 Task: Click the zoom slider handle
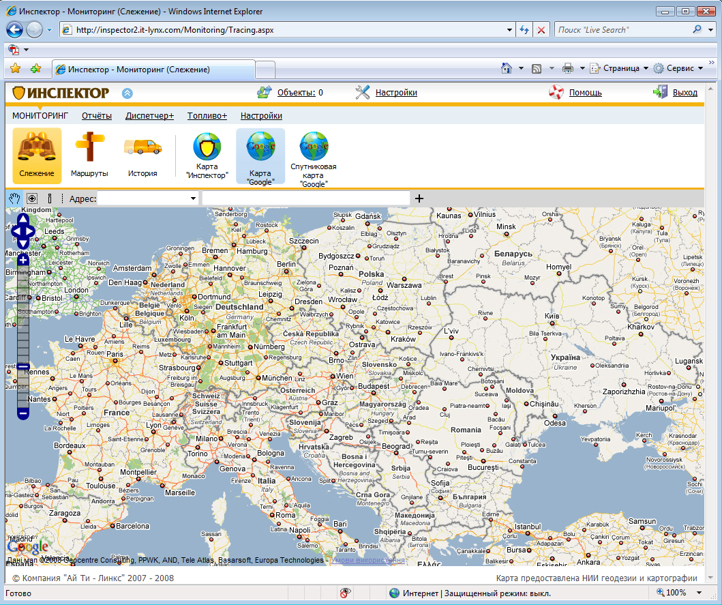(x=23, y=367)
